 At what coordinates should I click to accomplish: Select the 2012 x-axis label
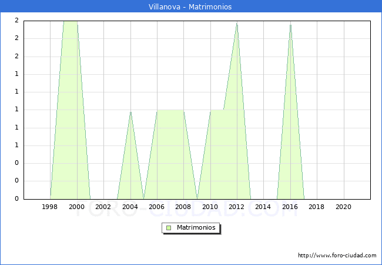[236, 207]
